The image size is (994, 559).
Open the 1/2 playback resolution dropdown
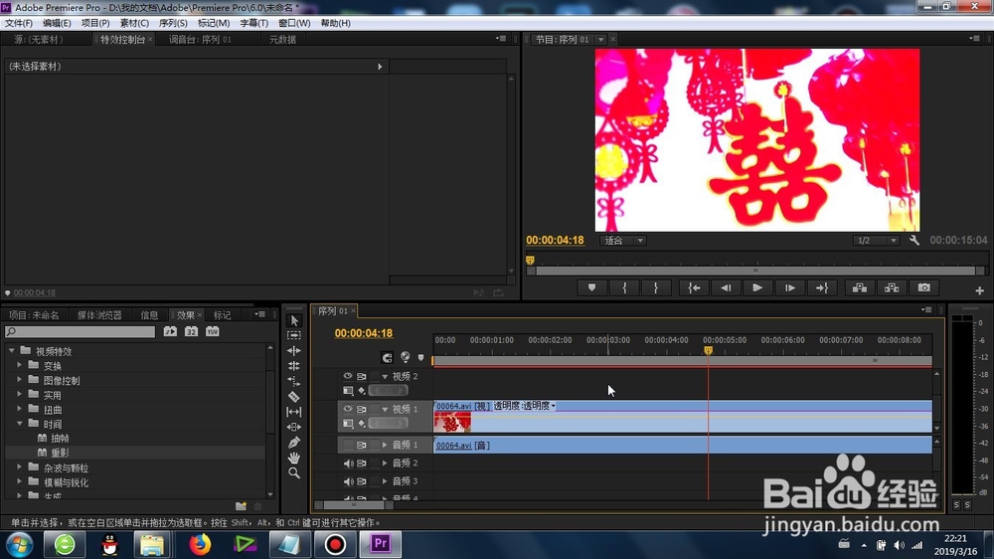pos(876,241)
